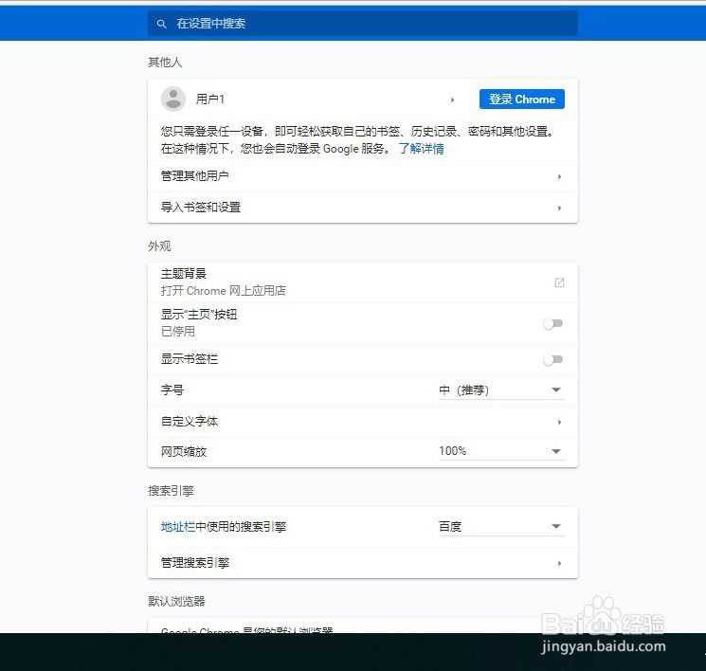Click the 管理其他用户 row label

[195, 176]
